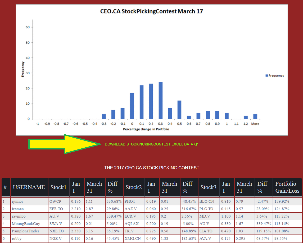Click the 124.87% portfolio gain cell
Viewport: 303px width, 243px height.
(x=287, y=209)
